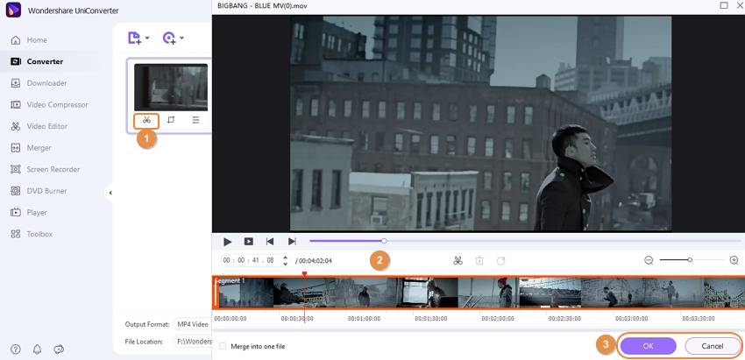Image resolution: width=745 pixels, height=360 pixels.
Task: Expand the Load DVD dropdown arrow
Action: point(181,38)
